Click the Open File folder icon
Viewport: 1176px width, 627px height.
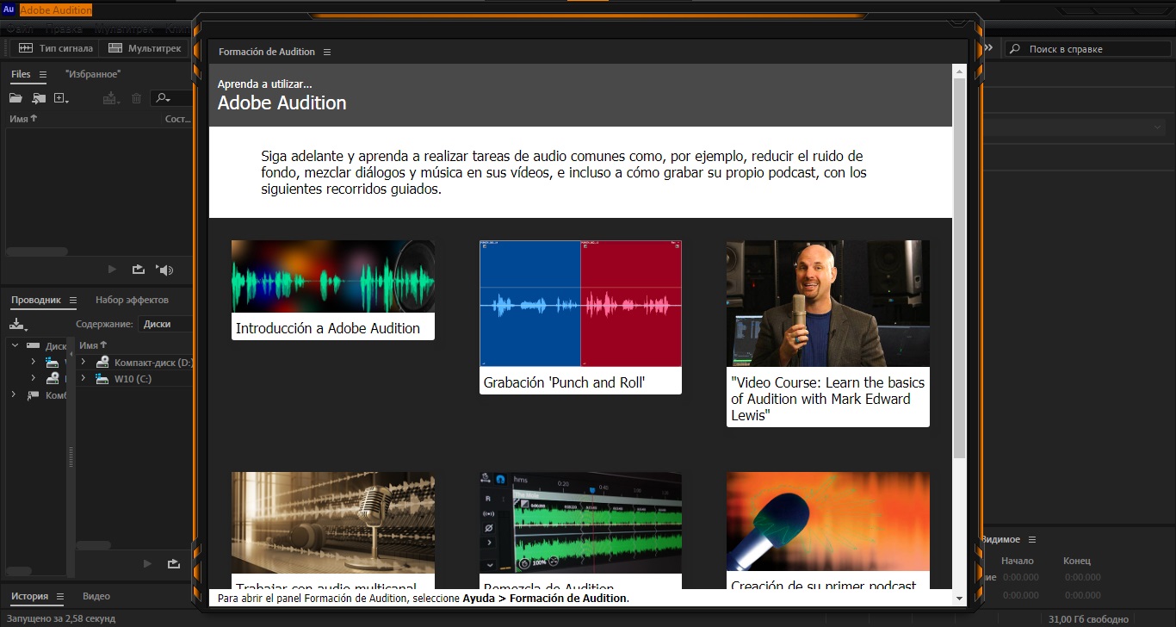tap(15, 99)
